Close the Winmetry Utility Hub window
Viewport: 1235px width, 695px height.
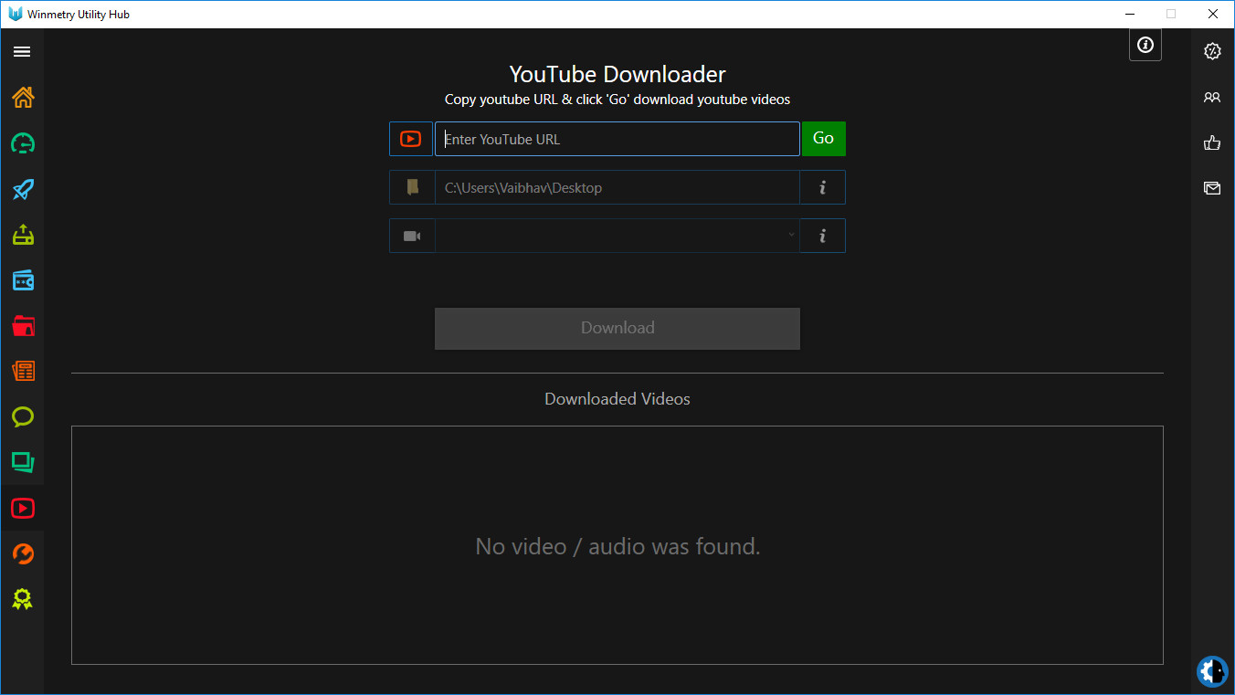click(1213, 14)
